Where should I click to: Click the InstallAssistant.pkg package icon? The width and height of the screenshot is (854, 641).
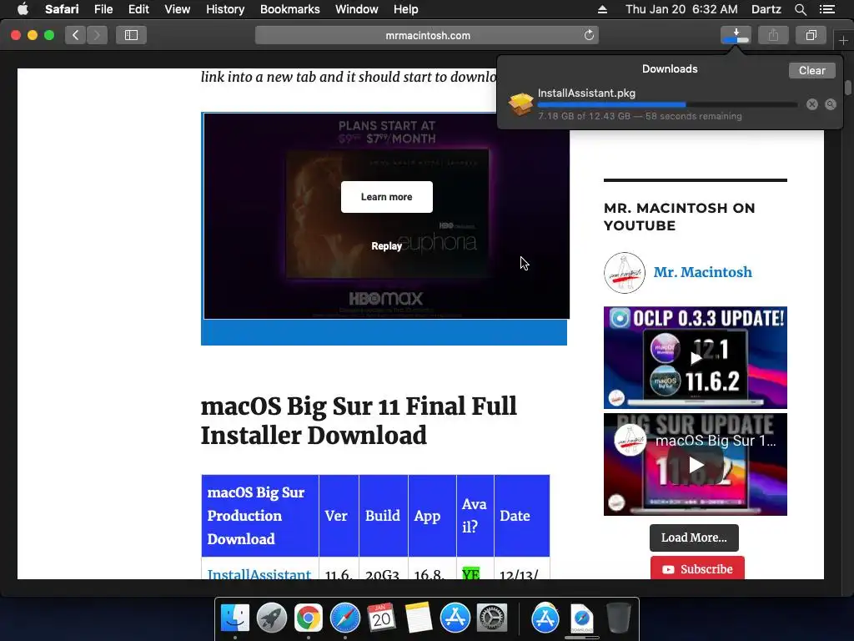pos(520,104)
